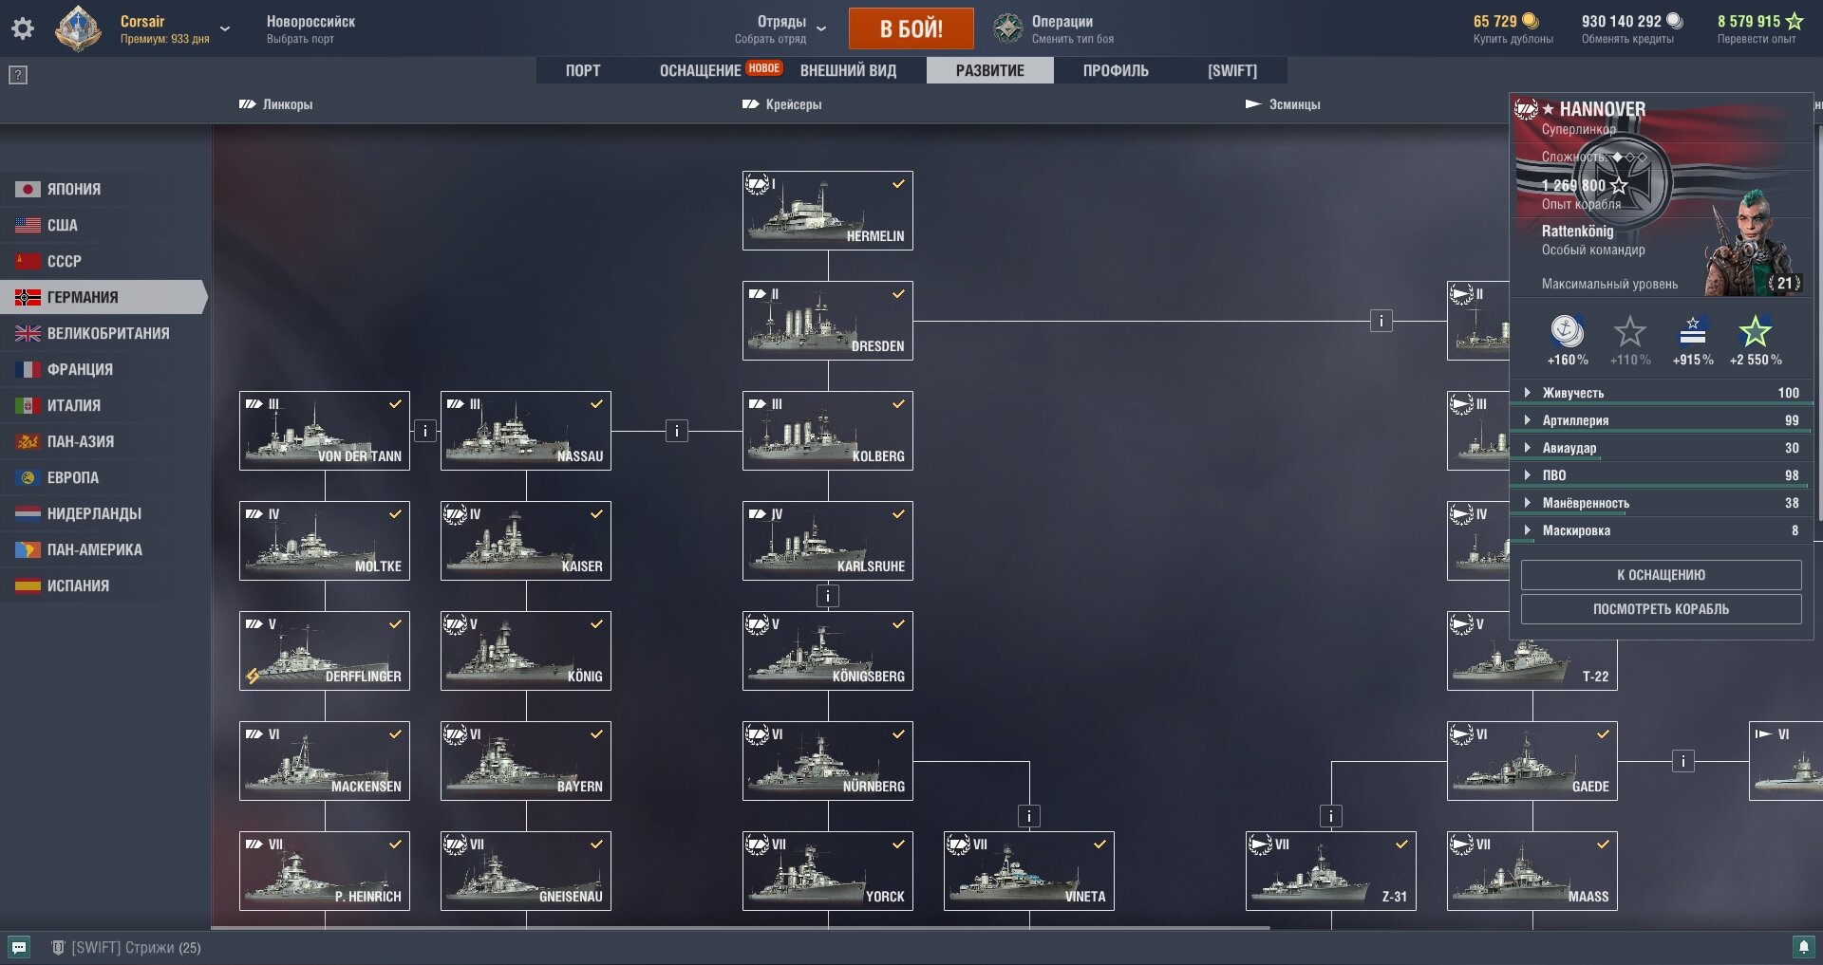
Task: Select the Gneisenau ship tile
Action: point(526,871)
